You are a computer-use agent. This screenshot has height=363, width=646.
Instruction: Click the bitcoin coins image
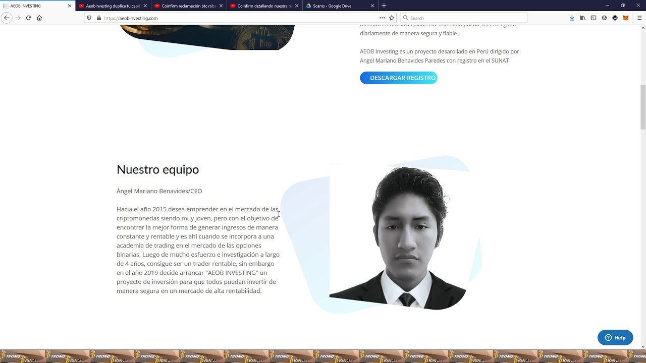click(x=207, y=37)
